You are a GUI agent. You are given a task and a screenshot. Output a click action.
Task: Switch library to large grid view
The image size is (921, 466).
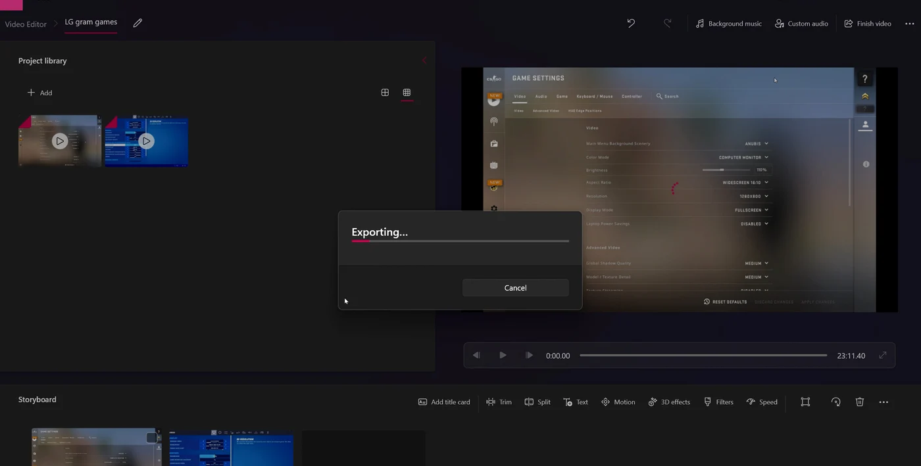(385, 93)
